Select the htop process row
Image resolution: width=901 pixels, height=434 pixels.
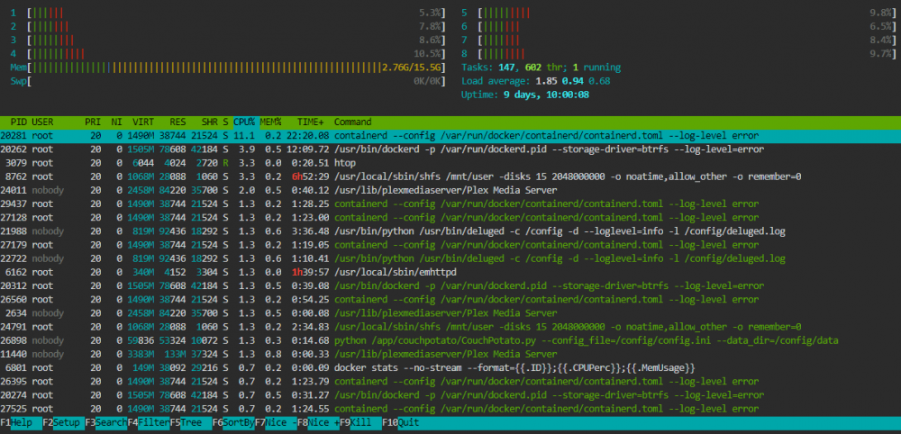pos(450,163)
